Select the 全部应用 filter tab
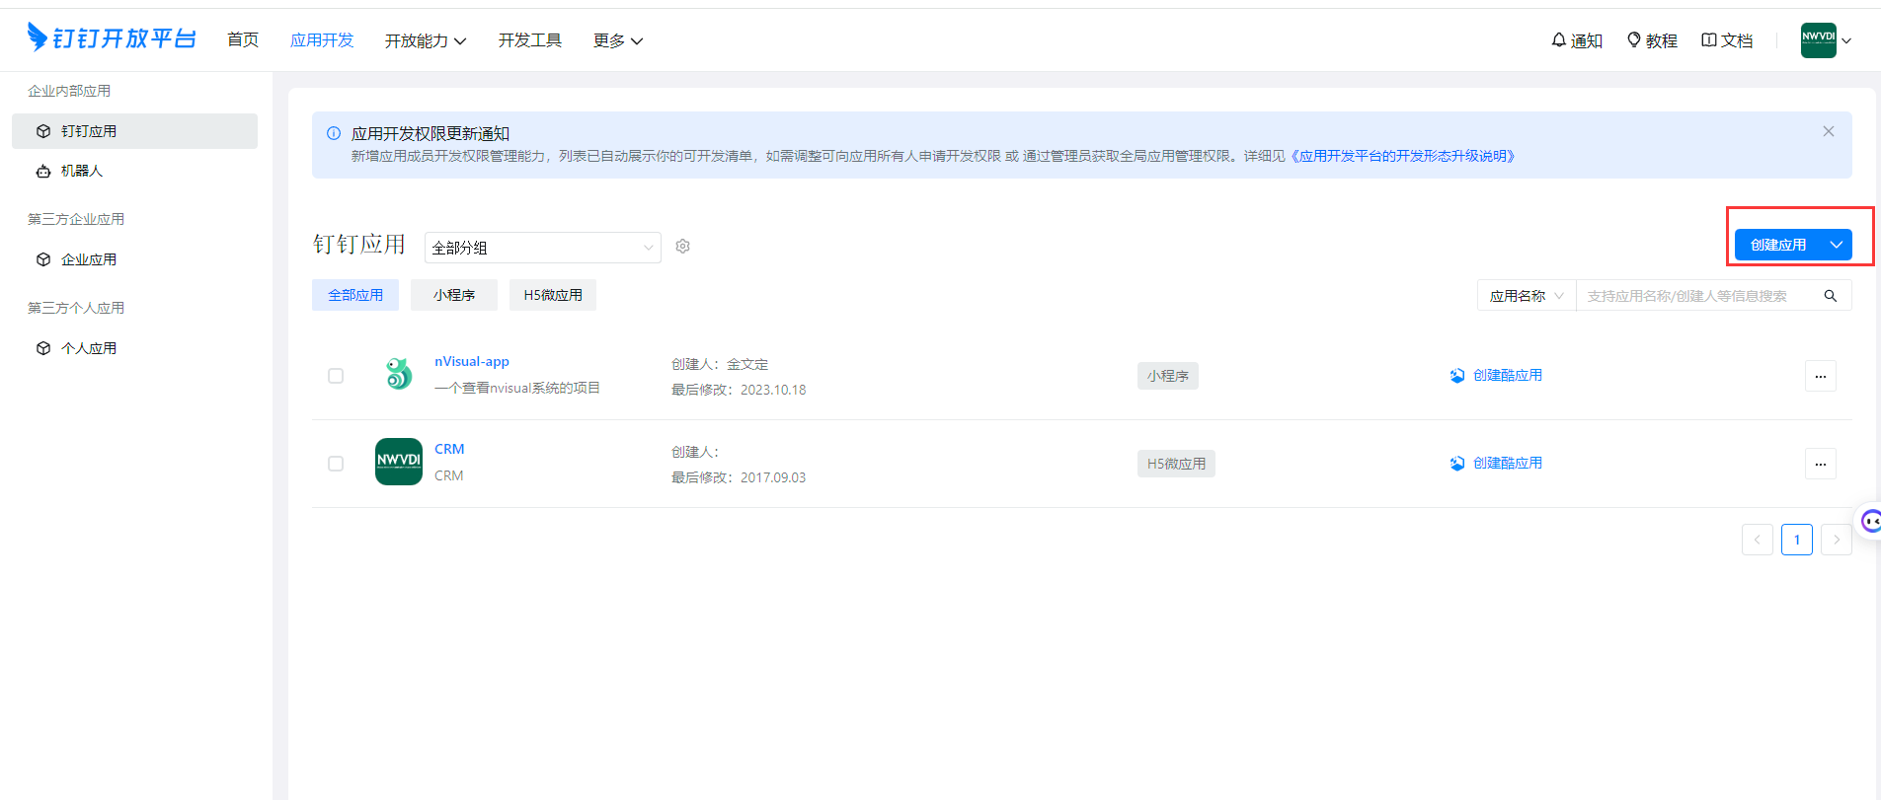1881x800 pixels. 355,295
